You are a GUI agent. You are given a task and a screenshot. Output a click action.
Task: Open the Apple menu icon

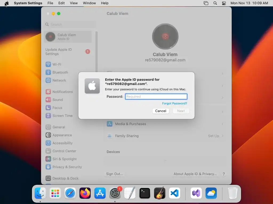pos(7,3)
